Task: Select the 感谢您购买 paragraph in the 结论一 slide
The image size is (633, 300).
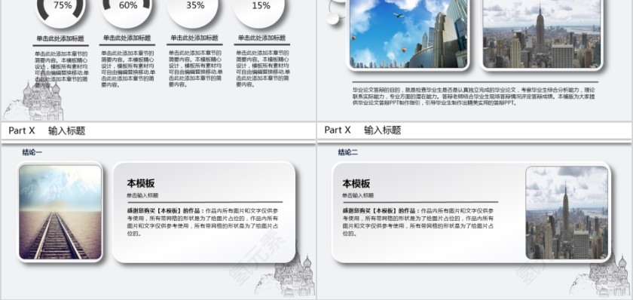Action: tap(202, 222)
